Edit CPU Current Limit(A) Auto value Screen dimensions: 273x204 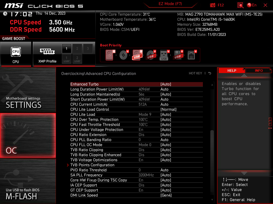164,104
